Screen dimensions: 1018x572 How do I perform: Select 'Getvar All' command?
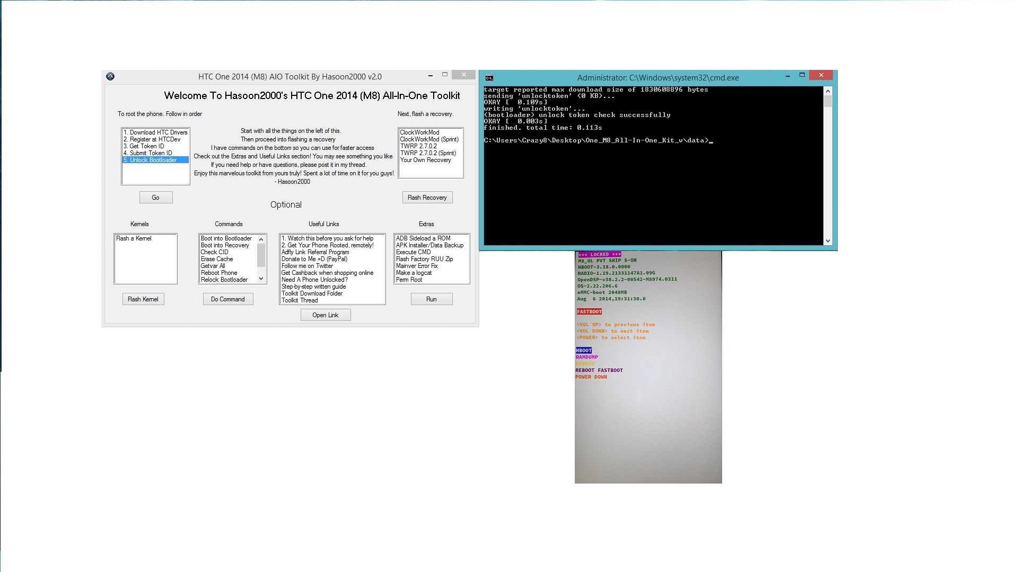(x=228, y=266)
